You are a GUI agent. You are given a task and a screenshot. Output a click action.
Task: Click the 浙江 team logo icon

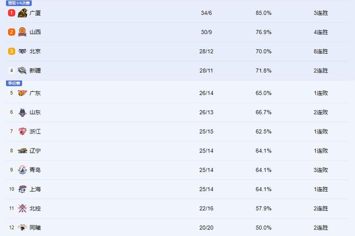coord(22,131)
